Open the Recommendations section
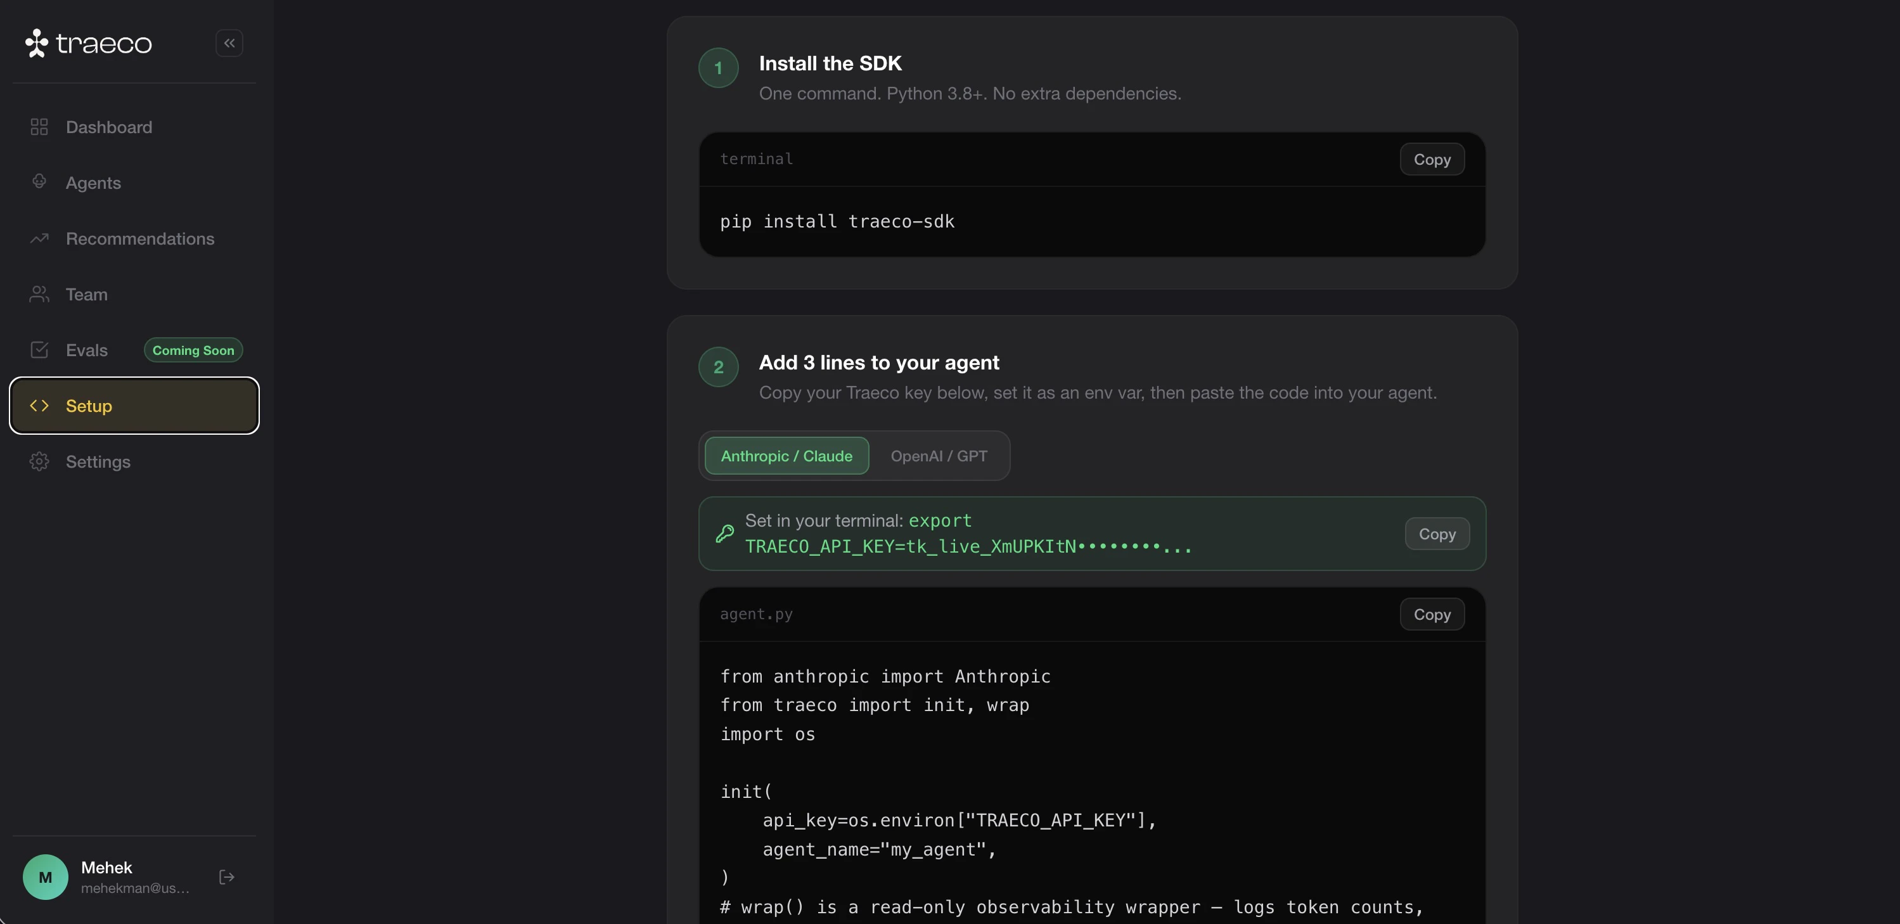This screenshot has height=924, width=1900. (x=134, y=238)
